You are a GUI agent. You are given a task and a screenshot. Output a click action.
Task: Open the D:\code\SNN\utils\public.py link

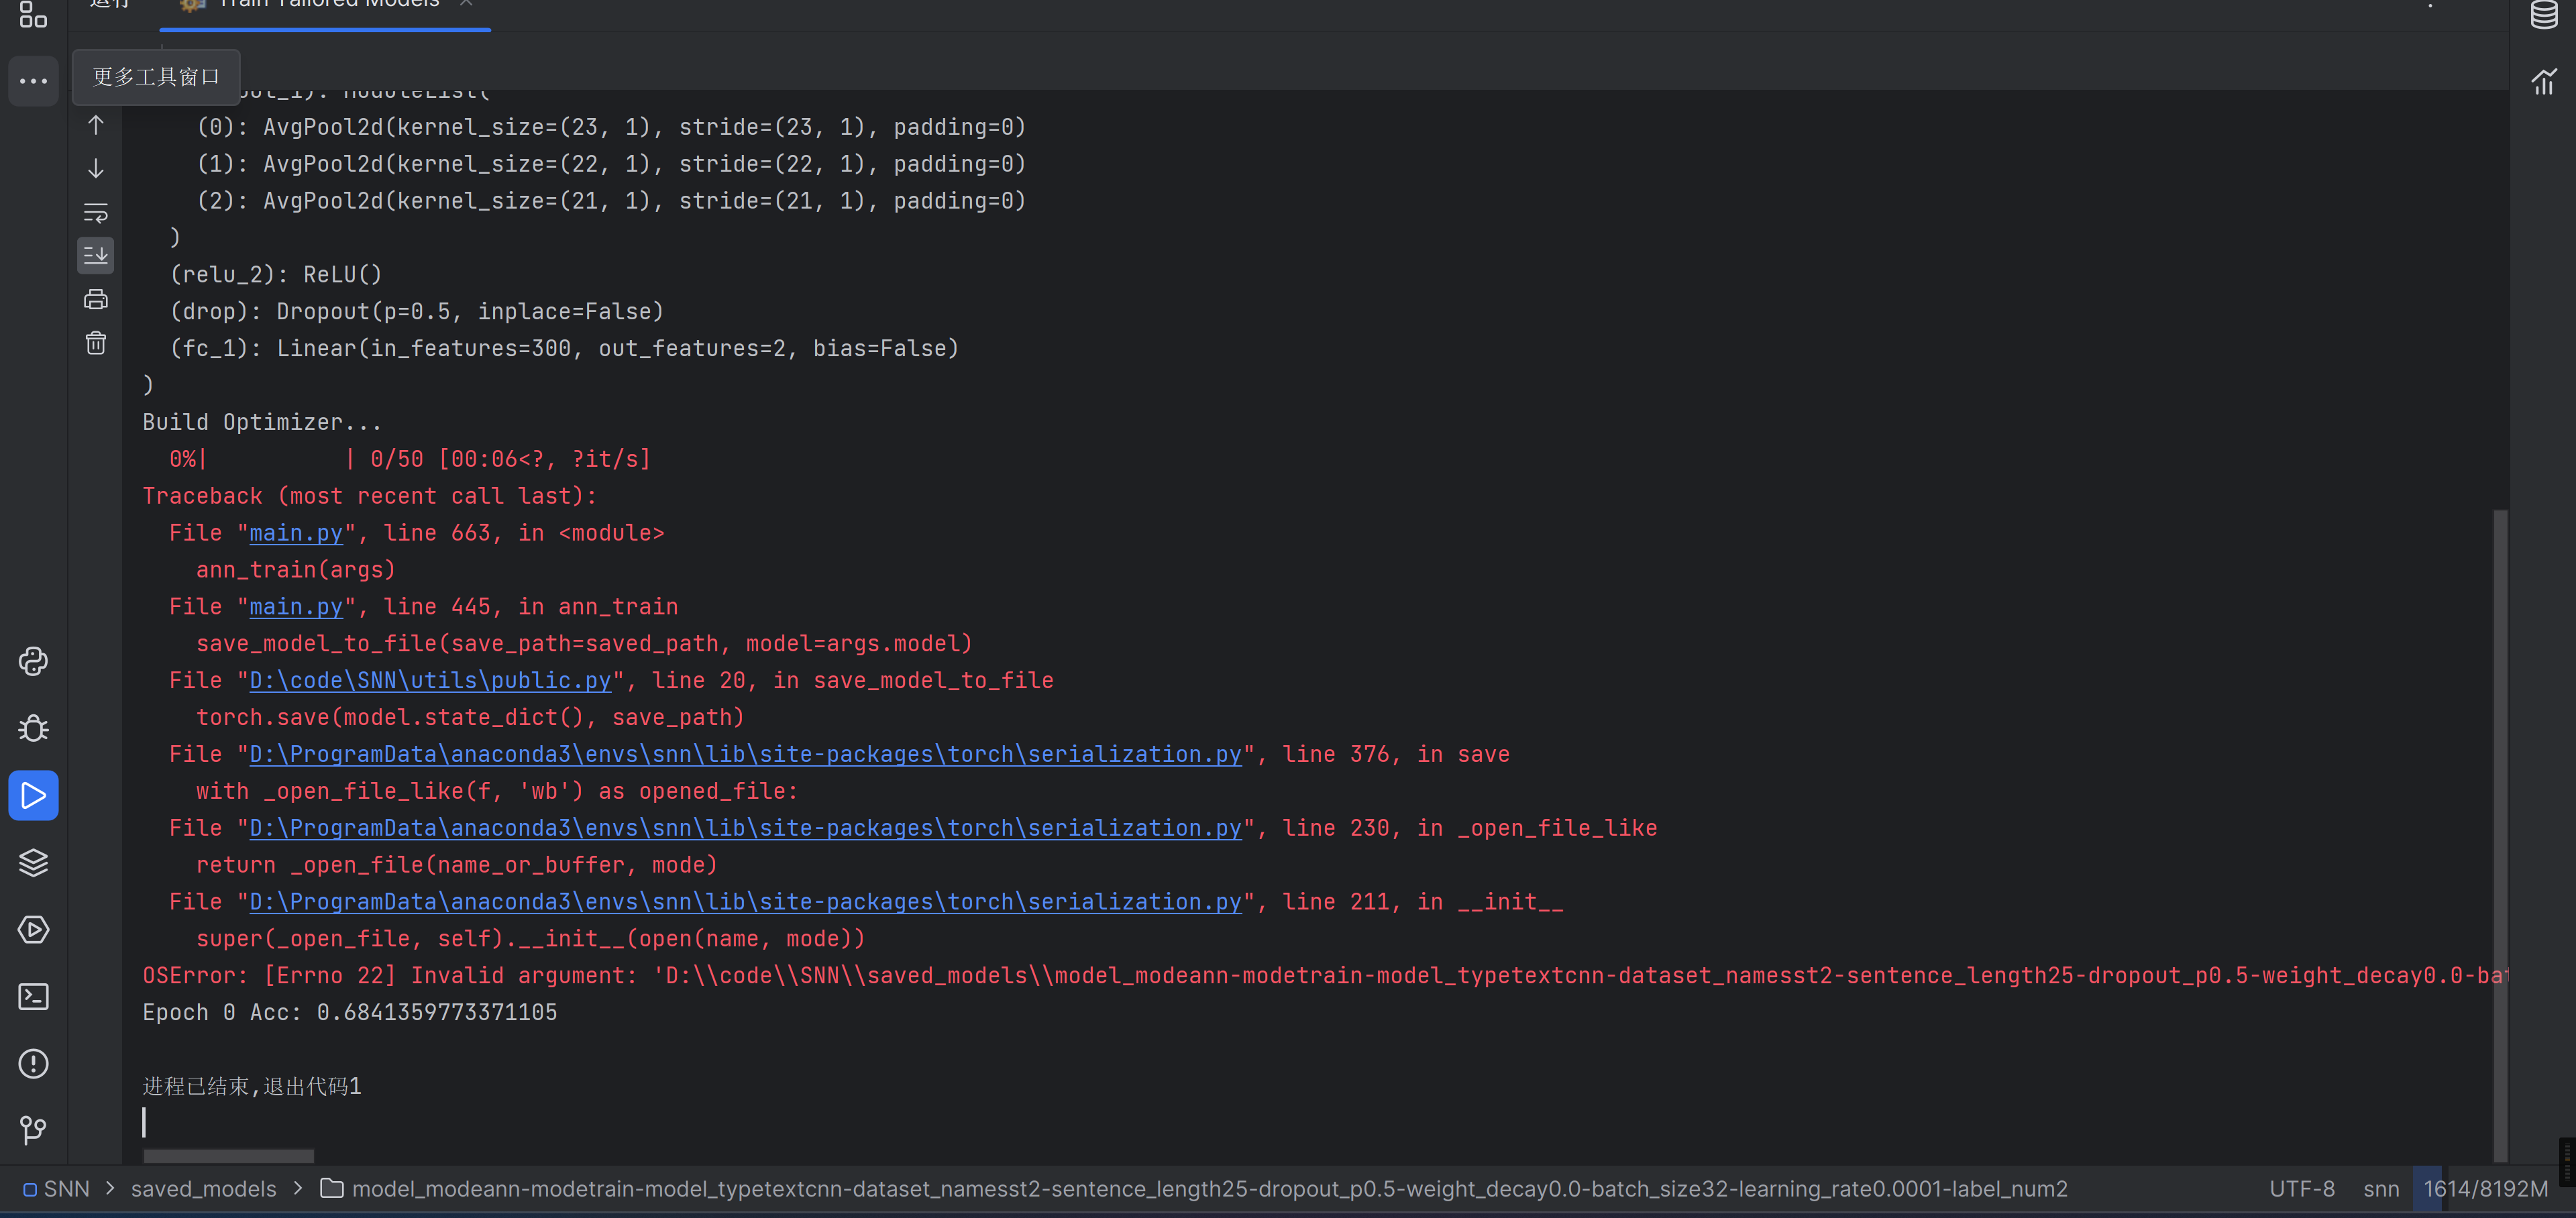pos(429,680)
